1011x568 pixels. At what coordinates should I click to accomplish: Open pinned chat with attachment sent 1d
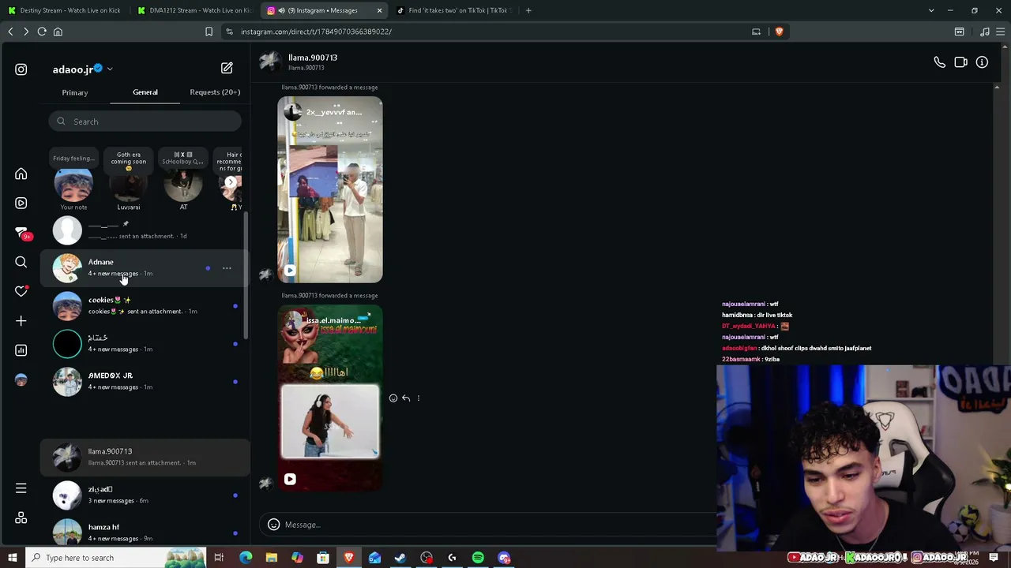[145, 230]
